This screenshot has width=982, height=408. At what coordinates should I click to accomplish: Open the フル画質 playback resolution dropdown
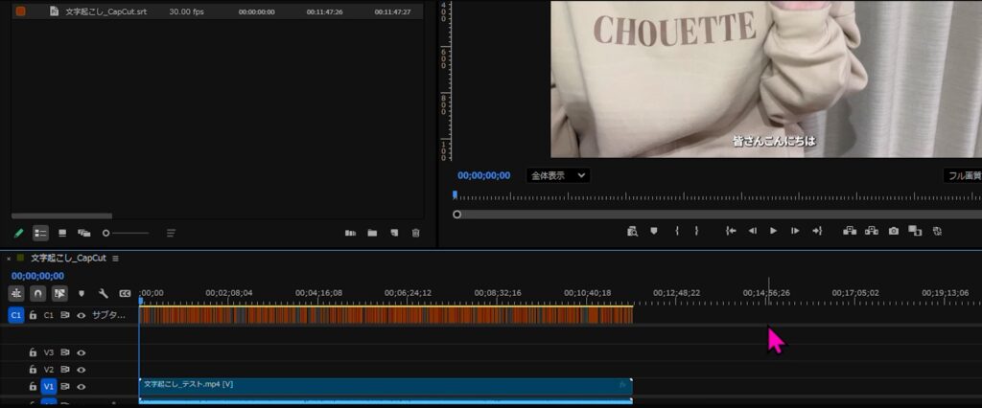pyautogui.click(x=962, y=176)
